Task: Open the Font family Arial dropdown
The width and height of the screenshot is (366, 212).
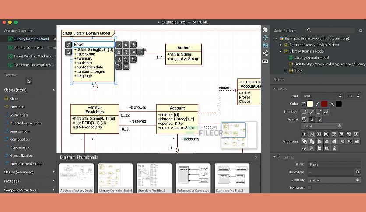Action: [322, 96]
